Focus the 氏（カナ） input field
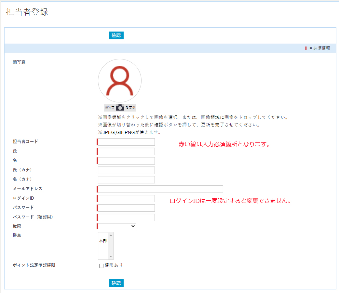The image size is (339, 293). pyautogui.click(x=126, y=170)
